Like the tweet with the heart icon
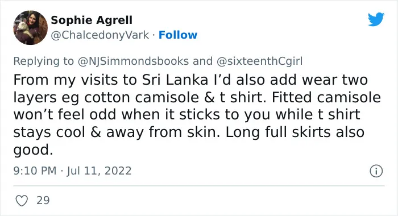 pyautogui.click(x=22, y=201)
